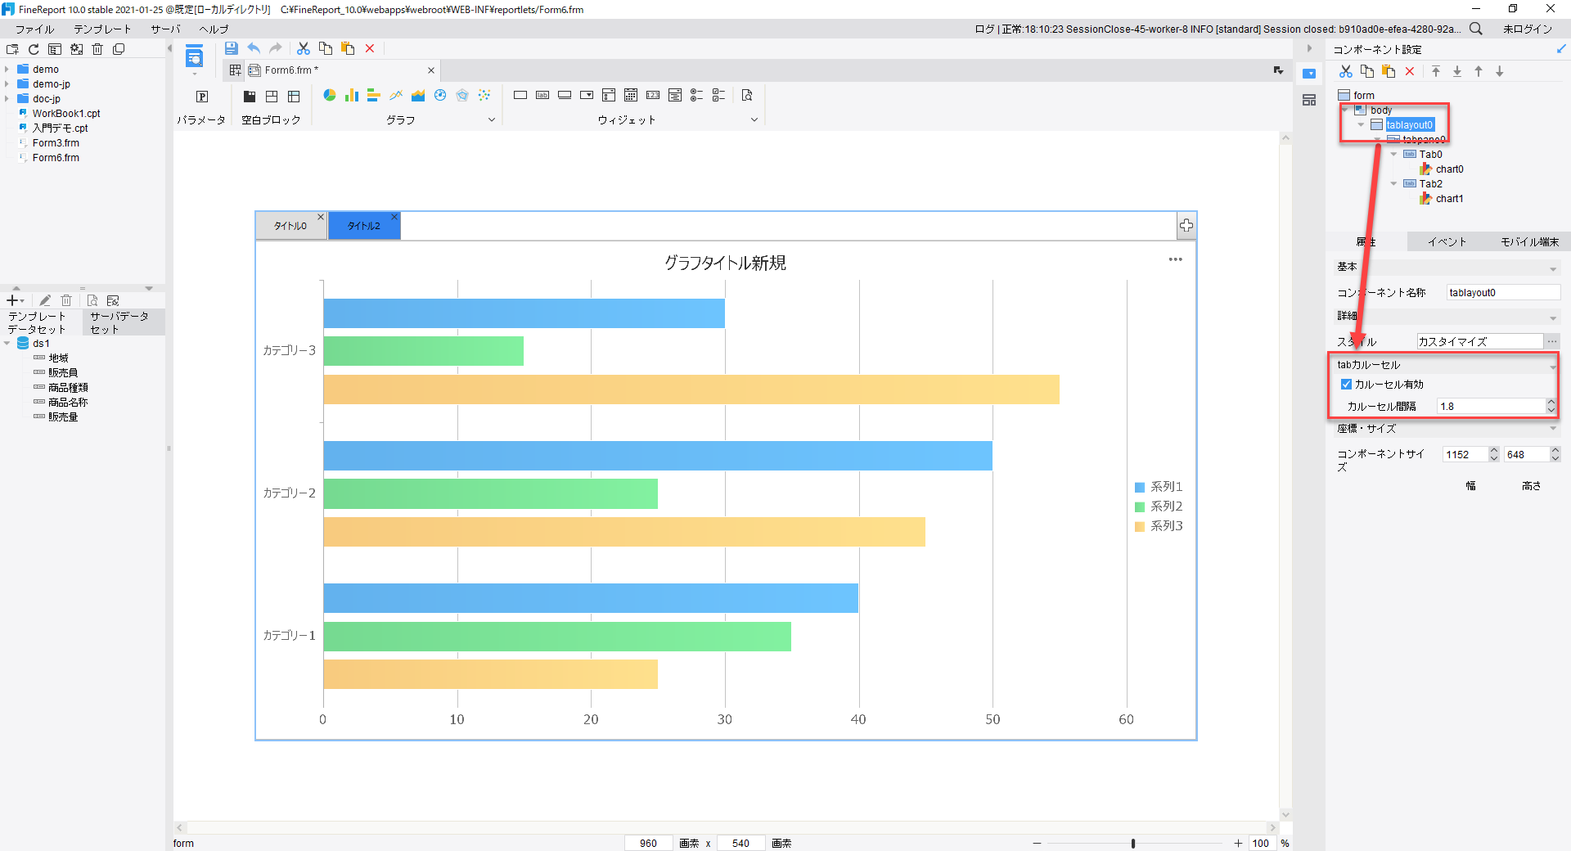Viewport: 1571px width, 851px height.
Task: Add a date picker widget from the toolbar
Action: (631, 96)
